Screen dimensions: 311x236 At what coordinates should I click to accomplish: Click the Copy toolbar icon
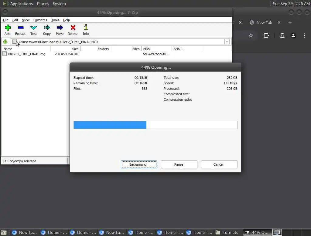(x=47, y=30)
